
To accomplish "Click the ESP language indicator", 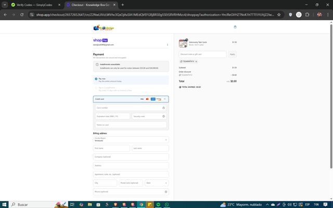I will (x=307, y=204).
